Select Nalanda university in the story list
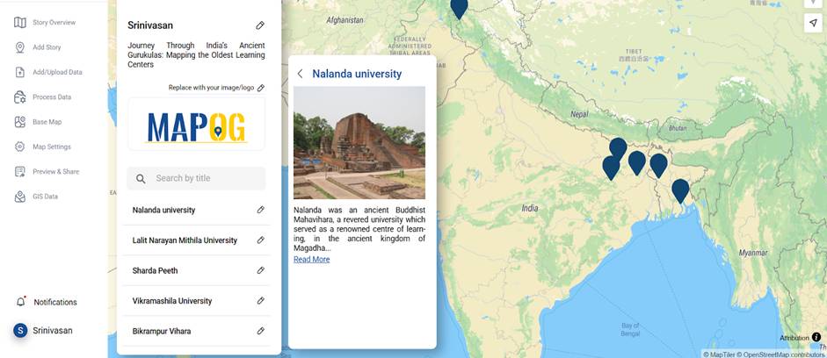 click(x=163, y=210)
